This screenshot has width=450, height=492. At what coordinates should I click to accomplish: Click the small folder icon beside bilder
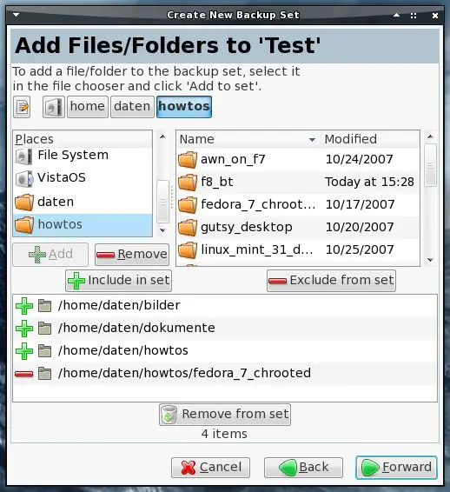(x=45, y=306)
